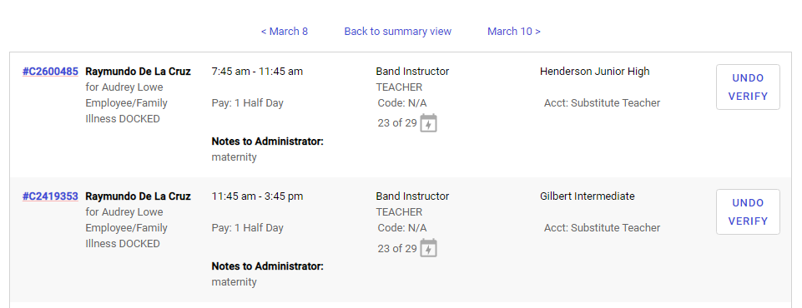802x308 pixels.
Task: Click first row's Notes to Administrator label
Action: coord(268,142)
